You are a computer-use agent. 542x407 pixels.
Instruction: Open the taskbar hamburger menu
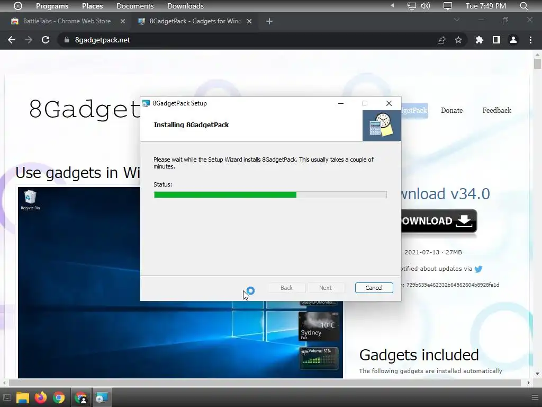(535, 397)
